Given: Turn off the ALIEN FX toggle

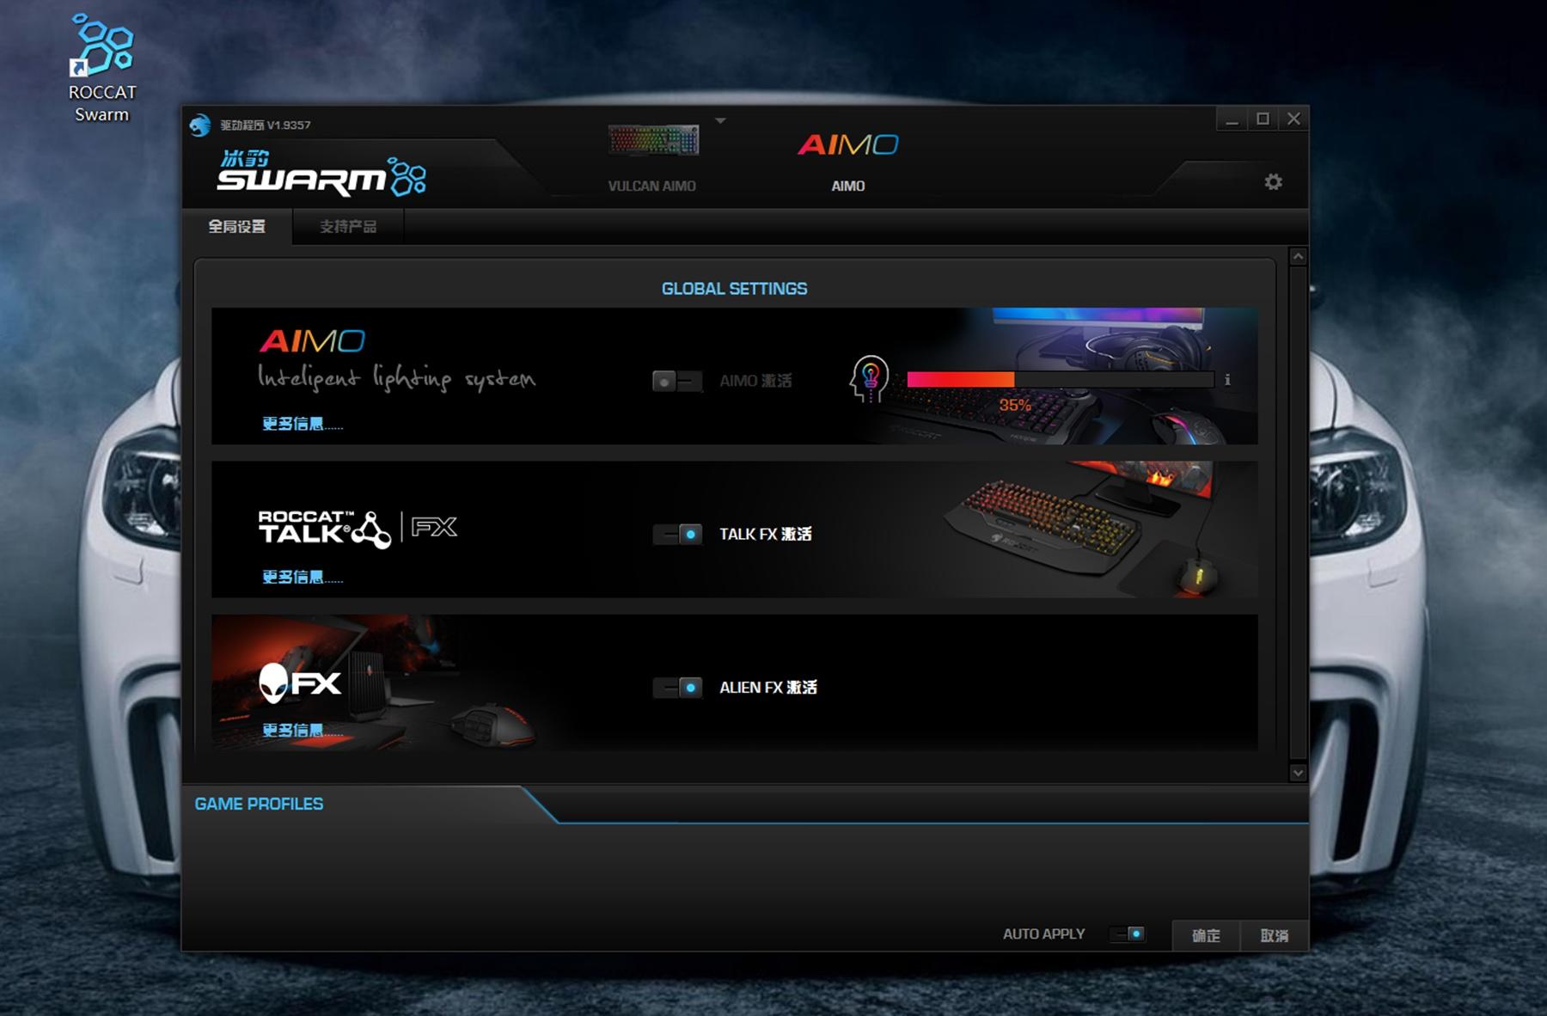Looking at the screenshot, I should (677, 688).
